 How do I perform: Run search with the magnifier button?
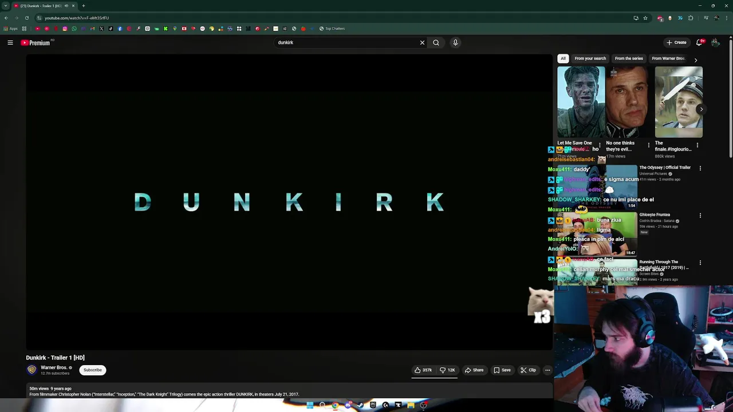pyautogui.click(x=436, y=42)
